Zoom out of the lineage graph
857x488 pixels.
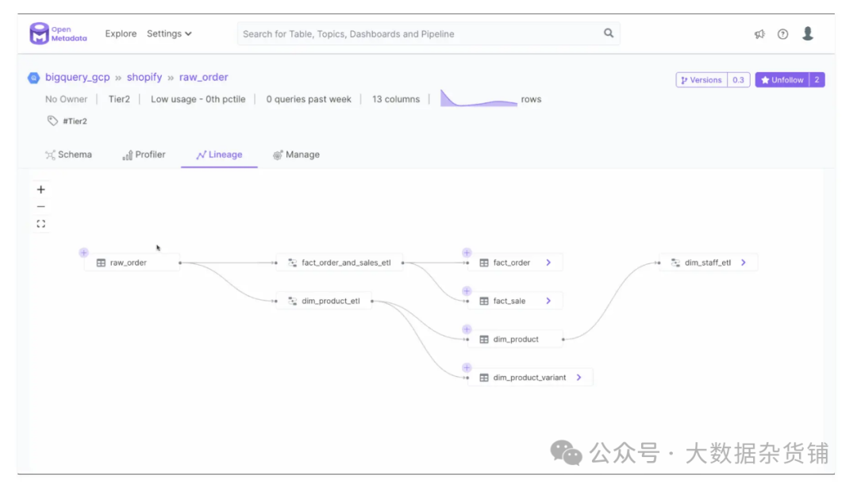(x=41, y=207)
